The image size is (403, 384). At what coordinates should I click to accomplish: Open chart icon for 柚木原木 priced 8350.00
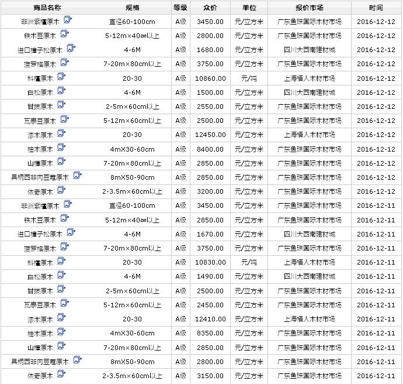pos(61,332)
